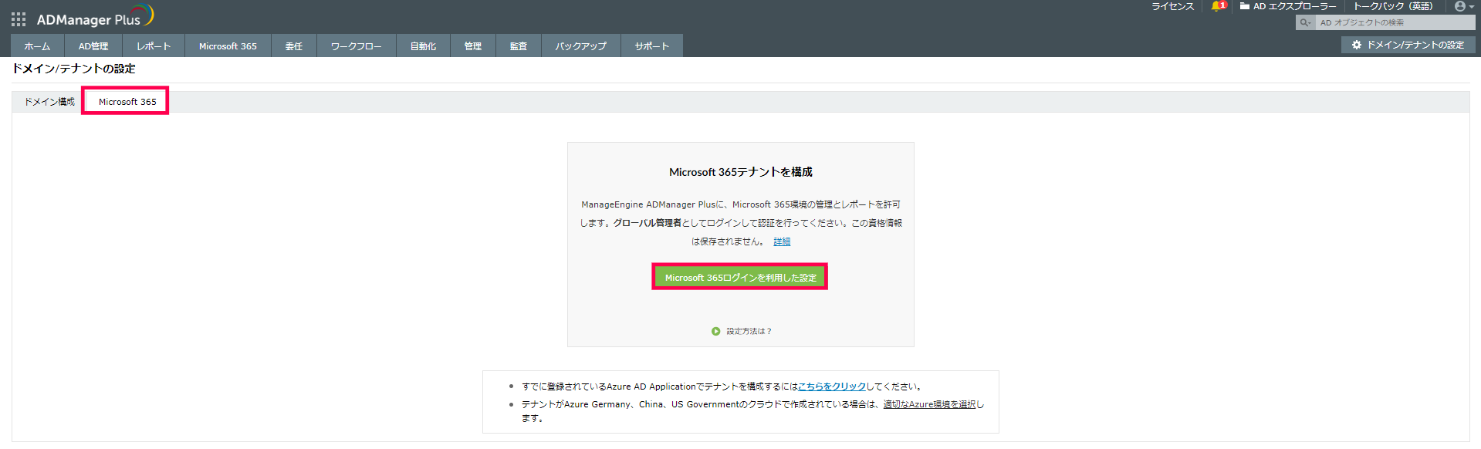Click Microsoft 365ログインを利用した設定 button

click(740, 277)
